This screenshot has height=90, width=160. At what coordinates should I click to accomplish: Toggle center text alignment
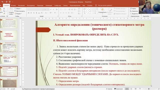point(63,13)
